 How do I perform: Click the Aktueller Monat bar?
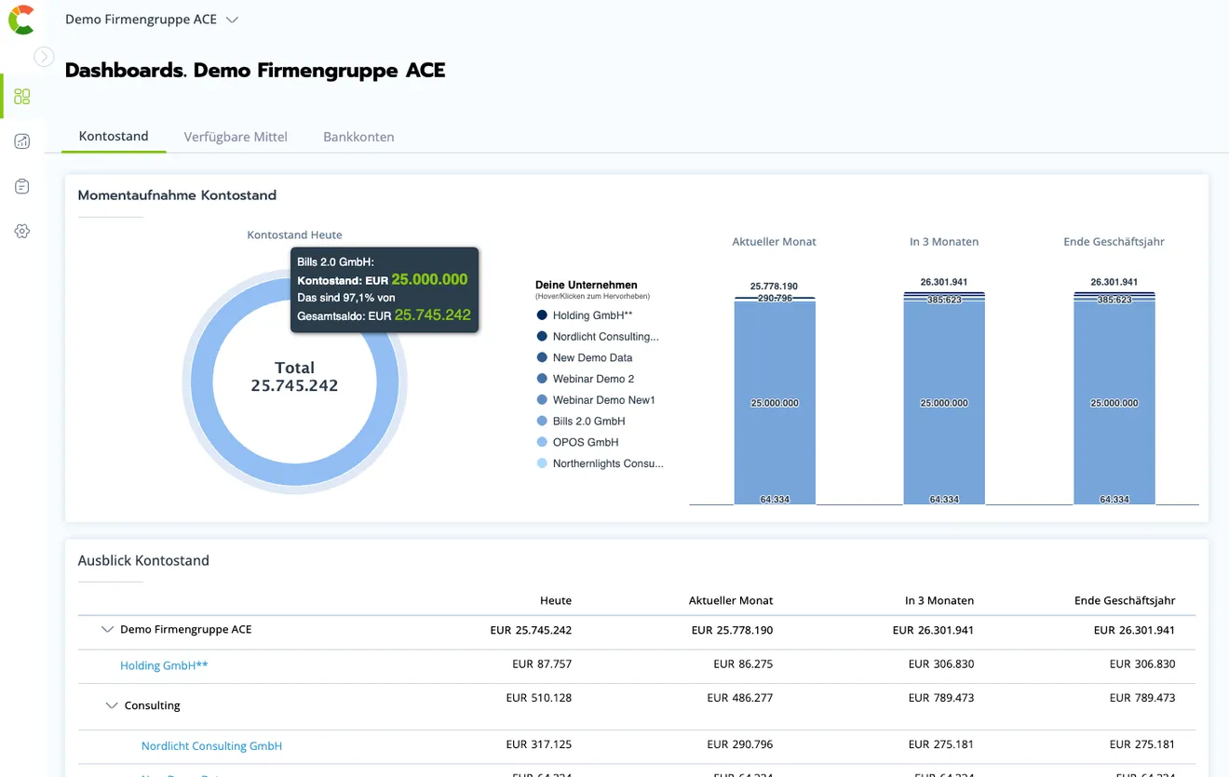pyautogui.click(x=775, y=401)
